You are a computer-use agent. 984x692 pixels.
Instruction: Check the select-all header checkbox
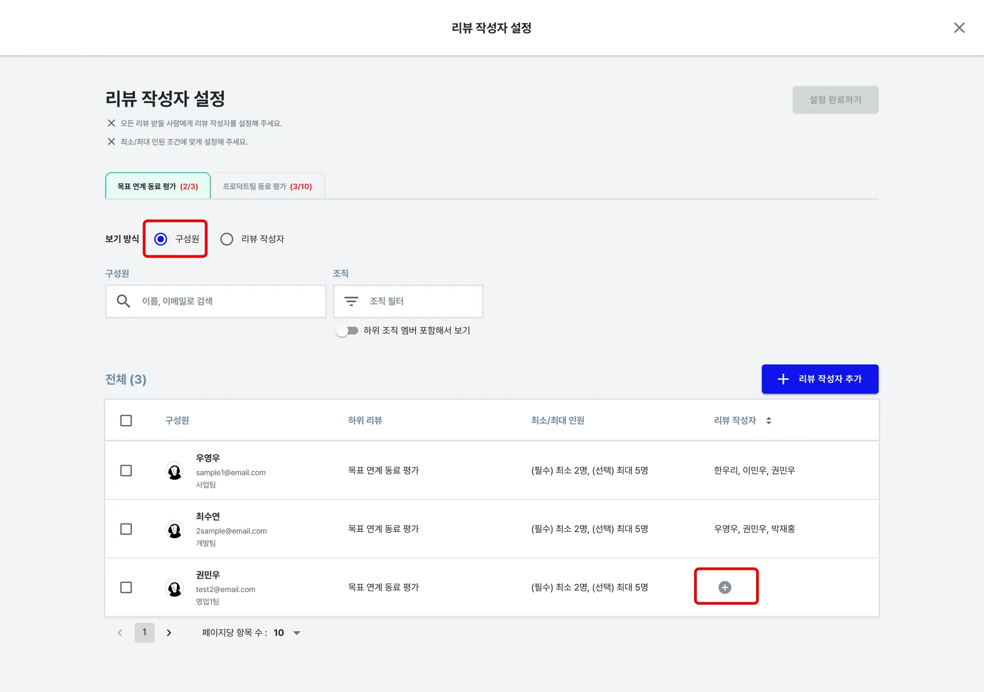tap(126, 420)
